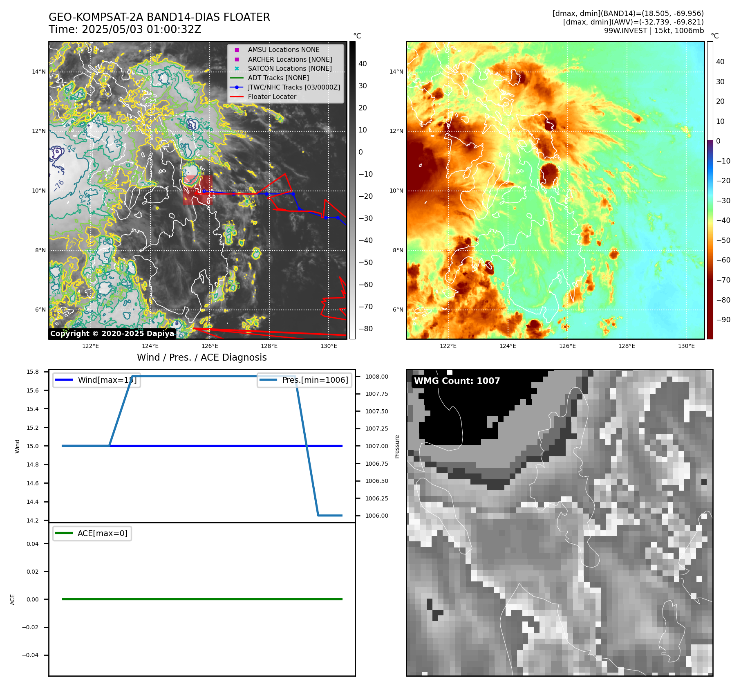Click the 'AMSU Locations NONE' legend entry
Viewport: 741px width, 691px height.
(x=284, y=49)
